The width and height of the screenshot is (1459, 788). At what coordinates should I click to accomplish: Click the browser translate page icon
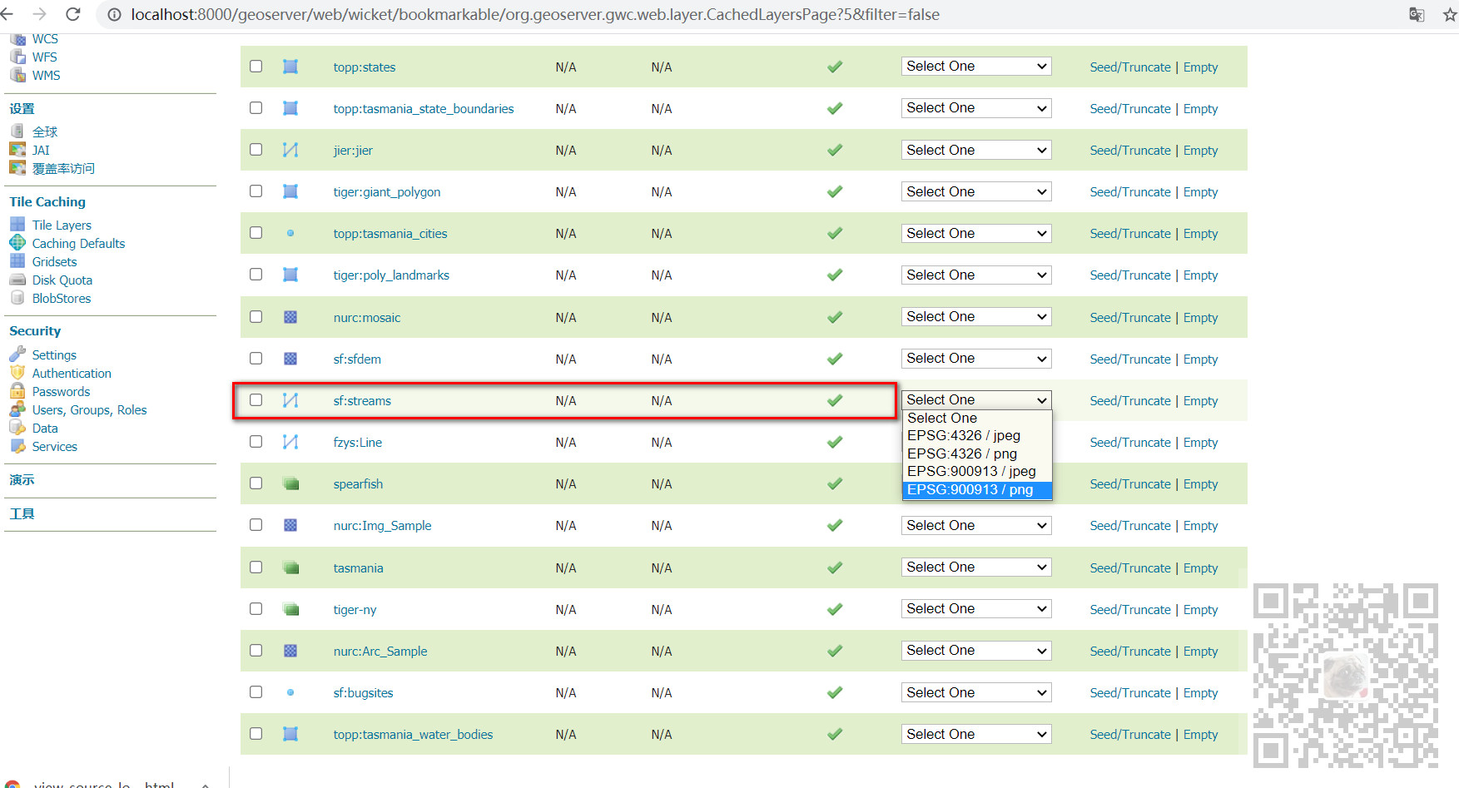tap(1417, 14)
